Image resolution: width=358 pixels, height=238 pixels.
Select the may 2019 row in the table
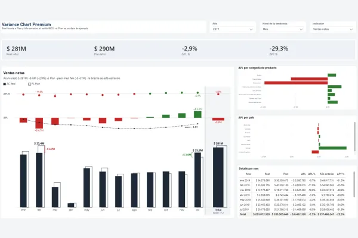[x=292, y=200]
